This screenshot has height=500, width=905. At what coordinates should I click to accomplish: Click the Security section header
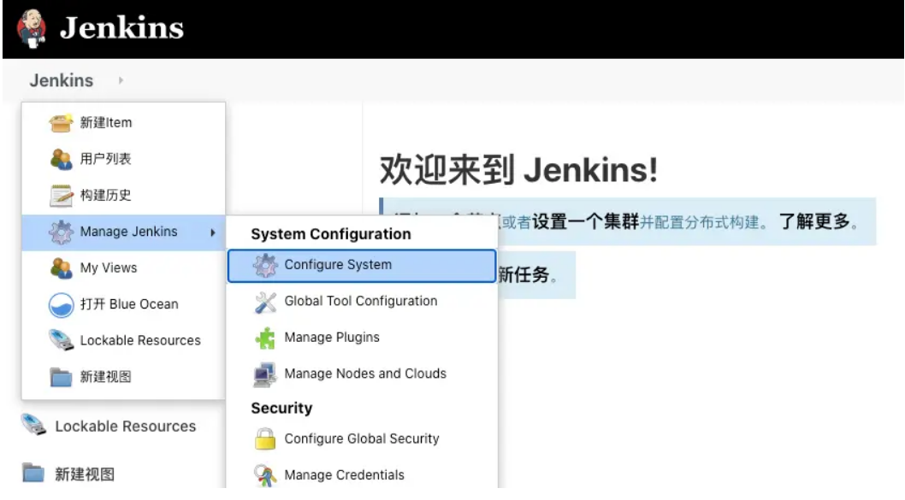coord(281,409)
